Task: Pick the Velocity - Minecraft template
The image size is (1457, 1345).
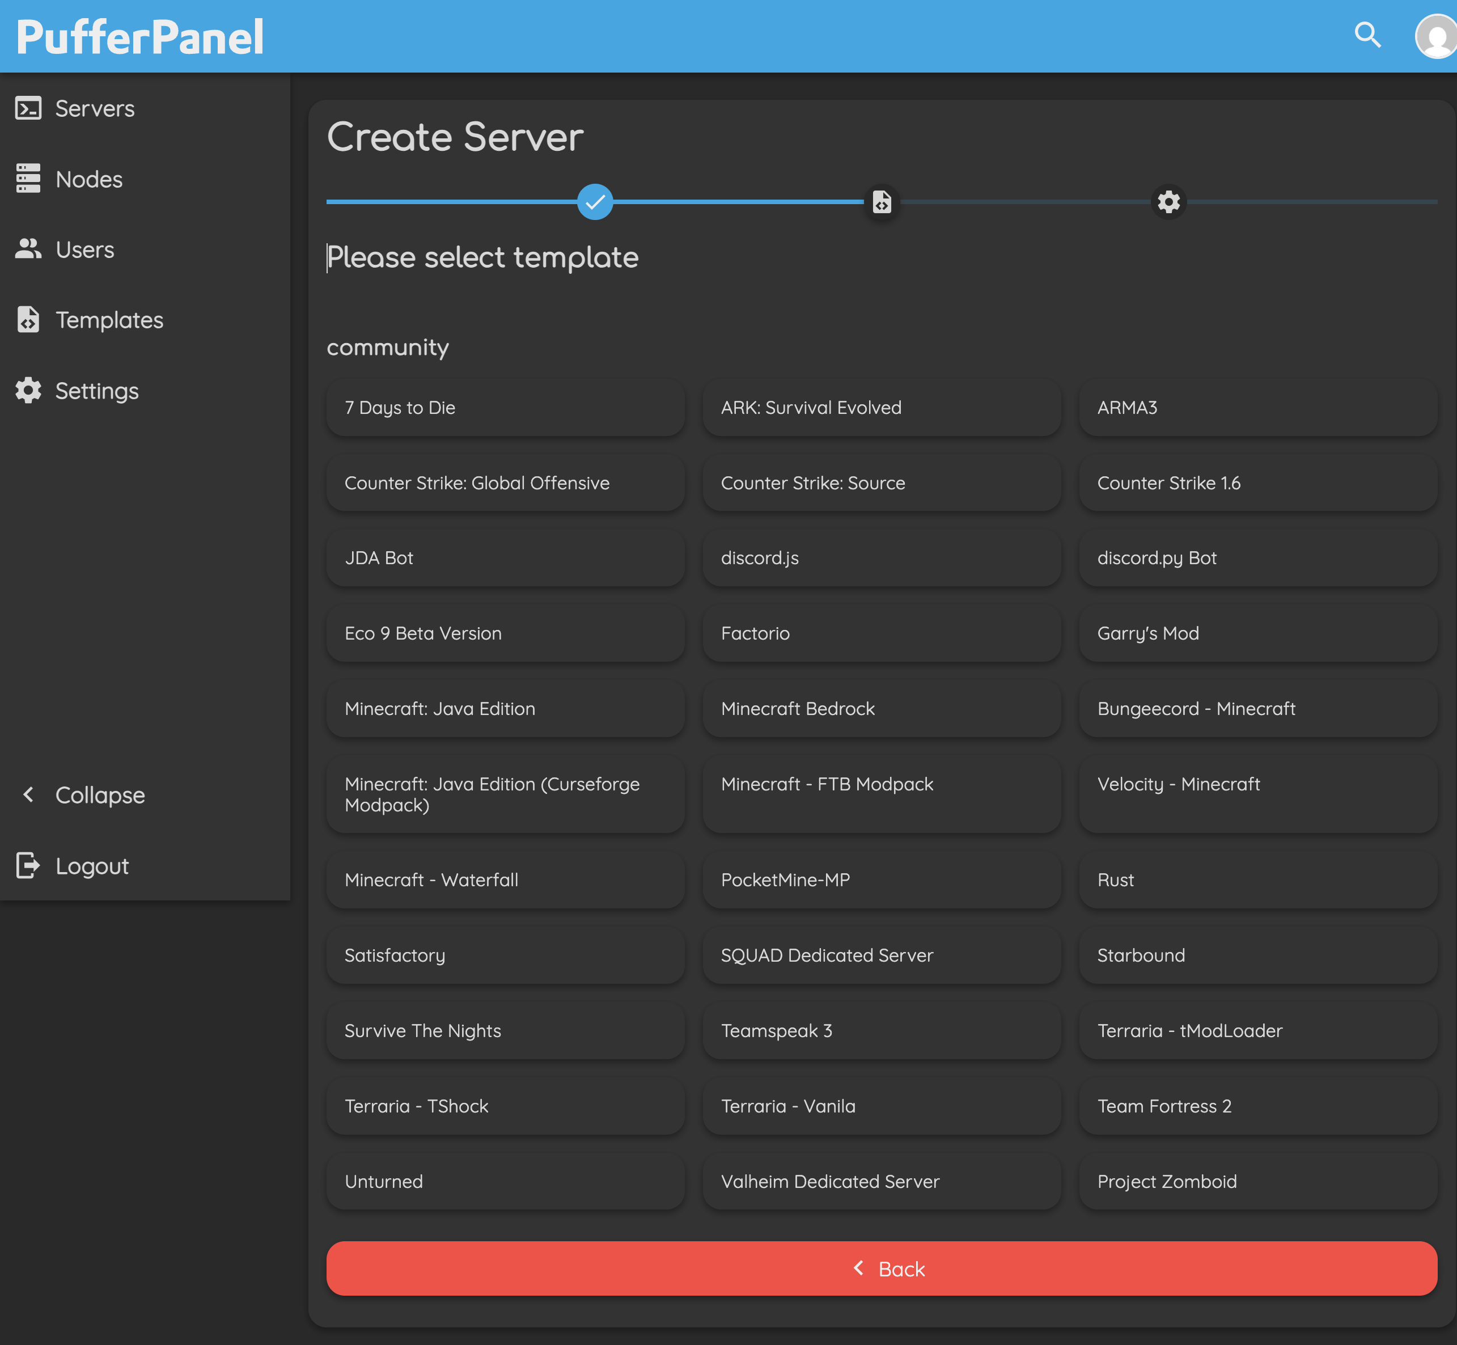Action: point(1257,795)
